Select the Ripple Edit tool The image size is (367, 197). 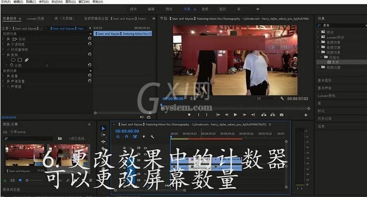pos(103,141)
